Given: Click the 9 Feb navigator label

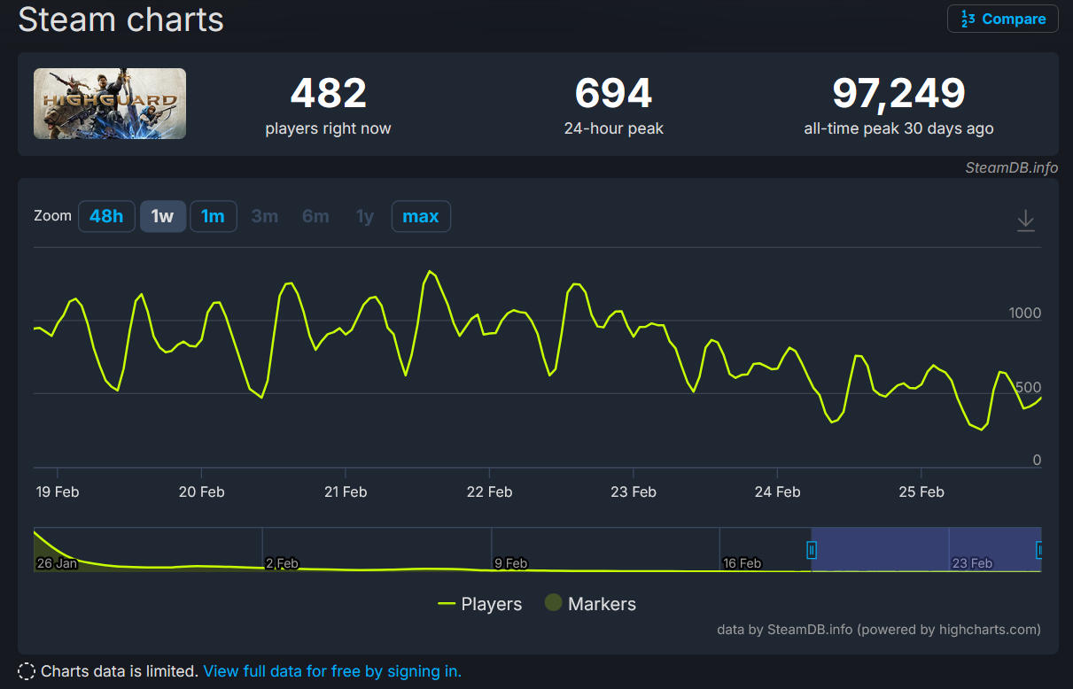Looking at the screenshot, I should pyautogui.click(x=510, y=563).
